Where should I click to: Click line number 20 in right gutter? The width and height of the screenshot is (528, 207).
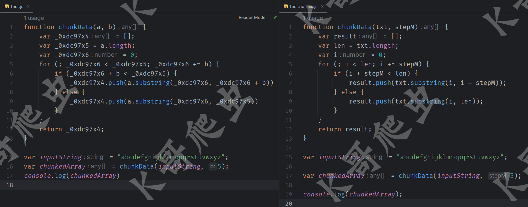pos(289,203)
